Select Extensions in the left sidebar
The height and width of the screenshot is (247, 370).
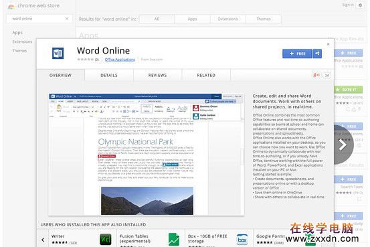[22, 42]
